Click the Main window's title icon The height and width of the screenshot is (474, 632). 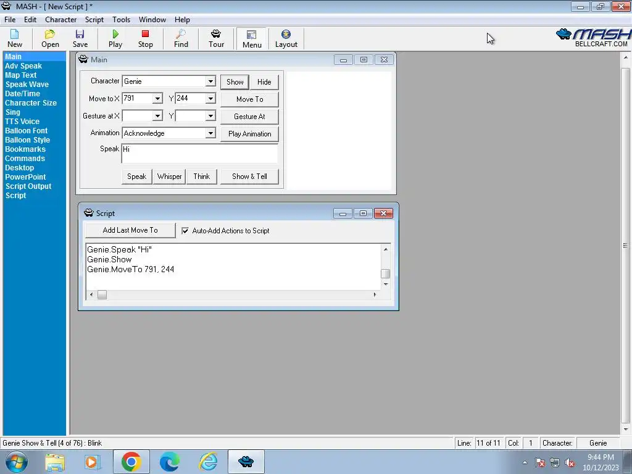coord(83,59)
